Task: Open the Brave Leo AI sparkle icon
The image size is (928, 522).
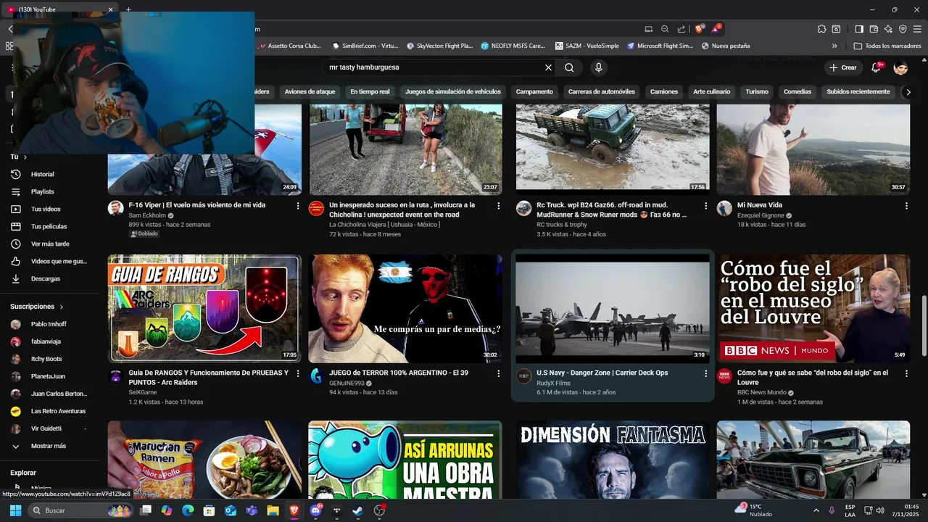Action: pos(888,29)
